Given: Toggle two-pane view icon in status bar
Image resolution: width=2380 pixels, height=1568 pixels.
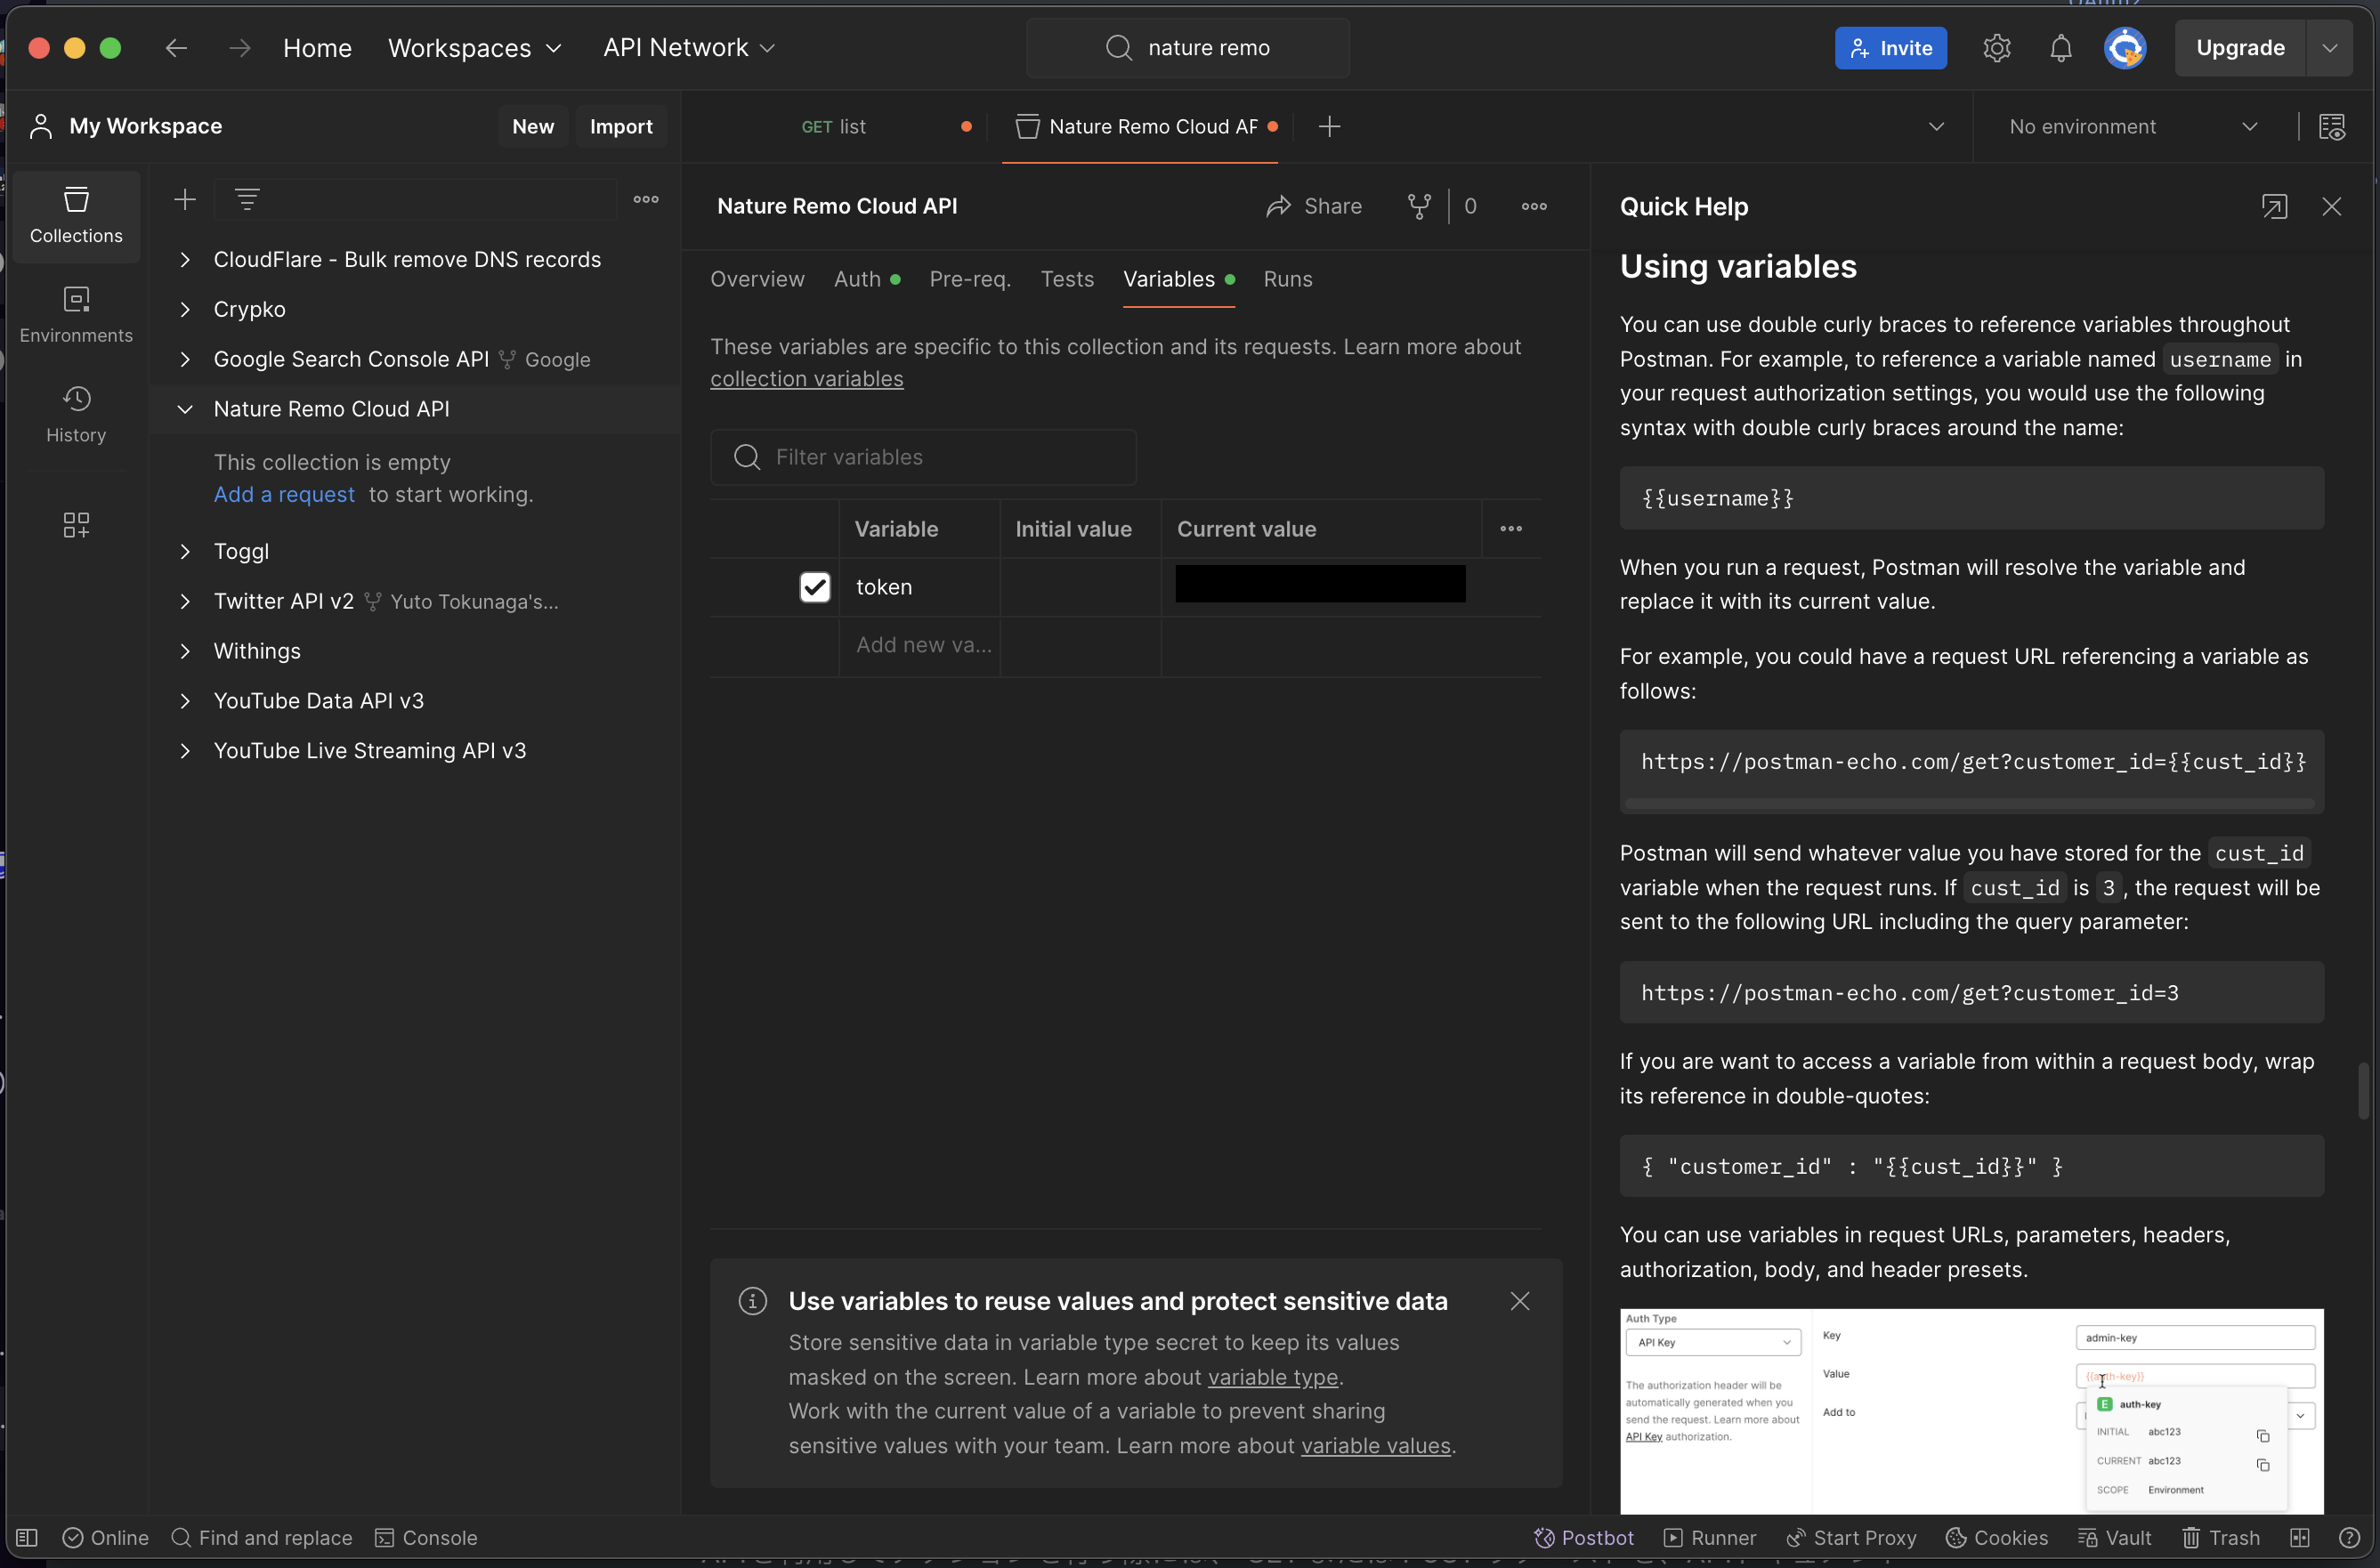Looking at the screenshot, I should click(x=2299, y=1538).
